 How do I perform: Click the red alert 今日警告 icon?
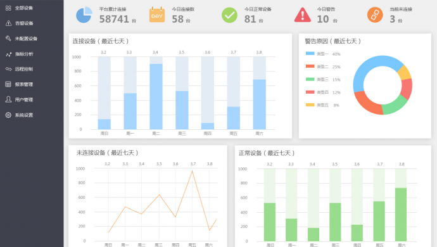click(302, 15)
